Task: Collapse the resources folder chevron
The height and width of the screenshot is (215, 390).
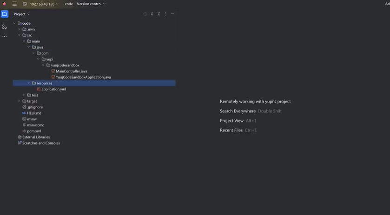Action: pos(29,83)
